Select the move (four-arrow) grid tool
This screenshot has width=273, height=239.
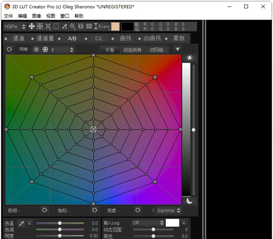32,27
